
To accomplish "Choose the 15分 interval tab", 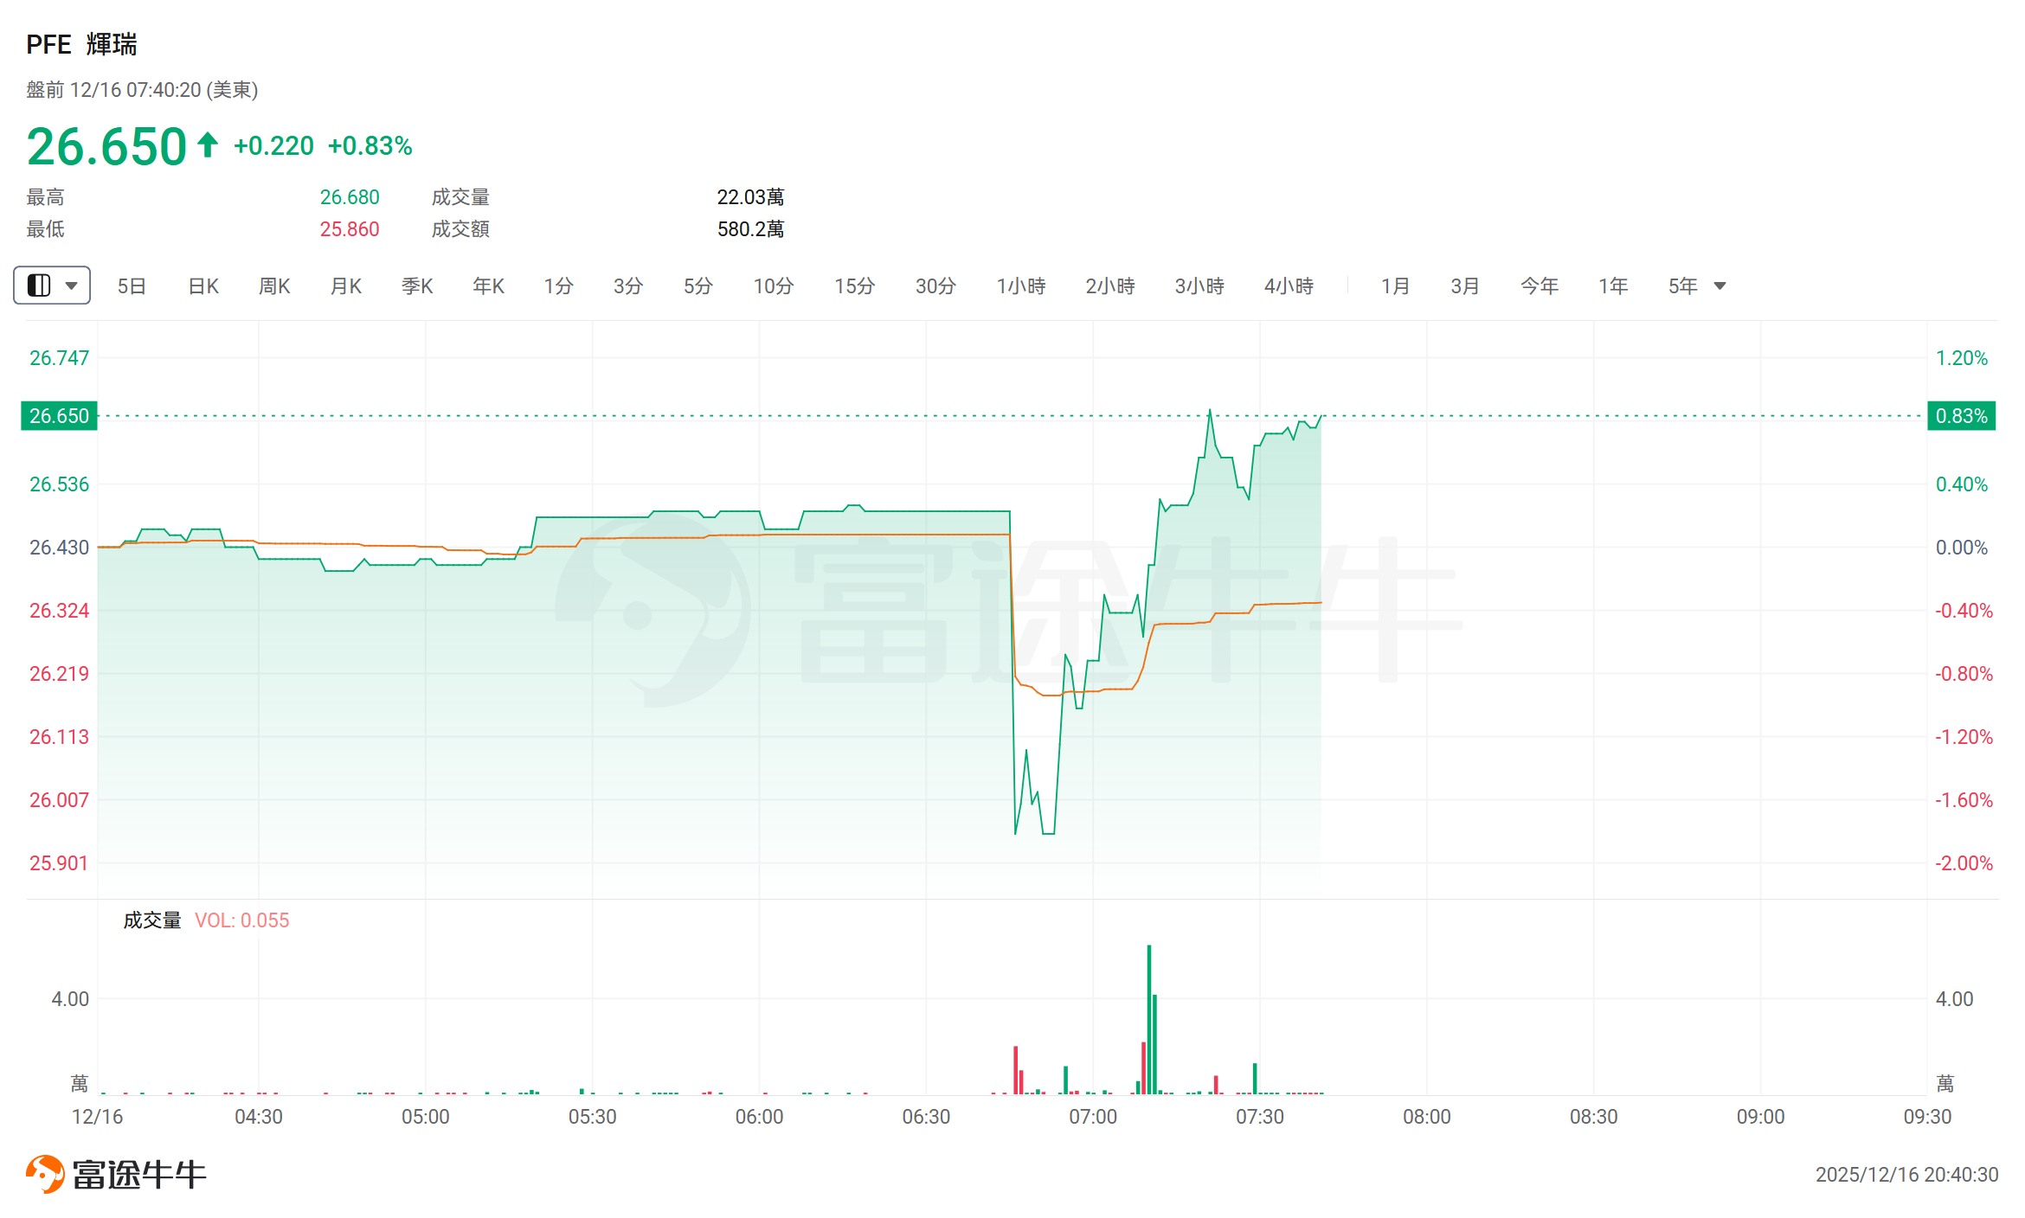I will point(854,286).
